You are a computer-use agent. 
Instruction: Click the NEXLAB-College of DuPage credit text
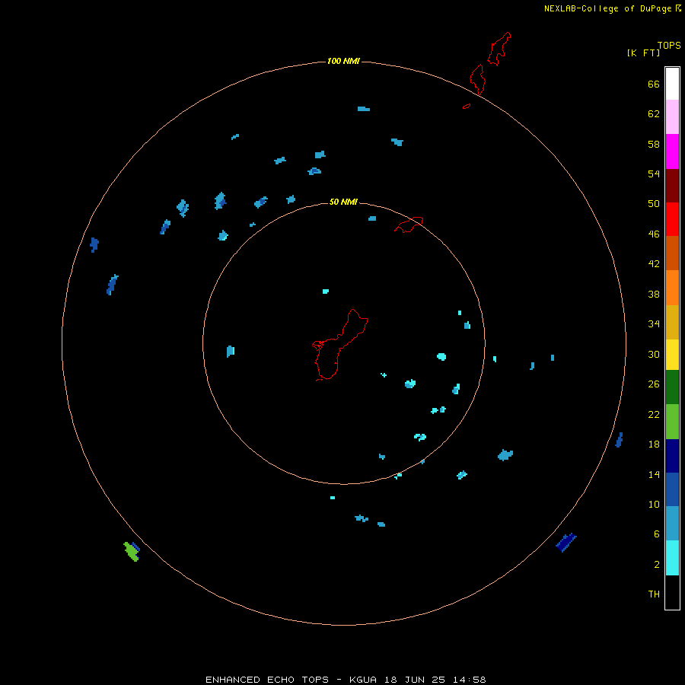point(607,8)
